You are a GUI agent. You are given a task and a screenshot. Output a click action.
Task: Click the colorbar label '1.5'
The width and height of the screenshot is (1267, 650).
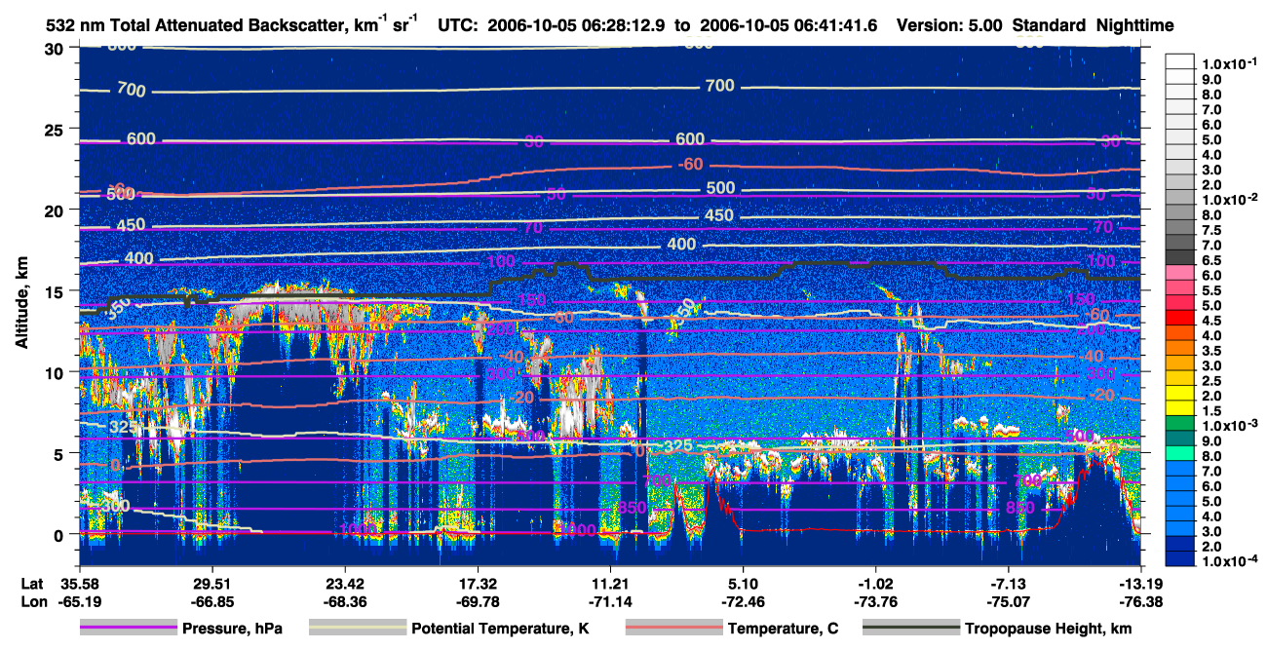tap(1213, 411)
